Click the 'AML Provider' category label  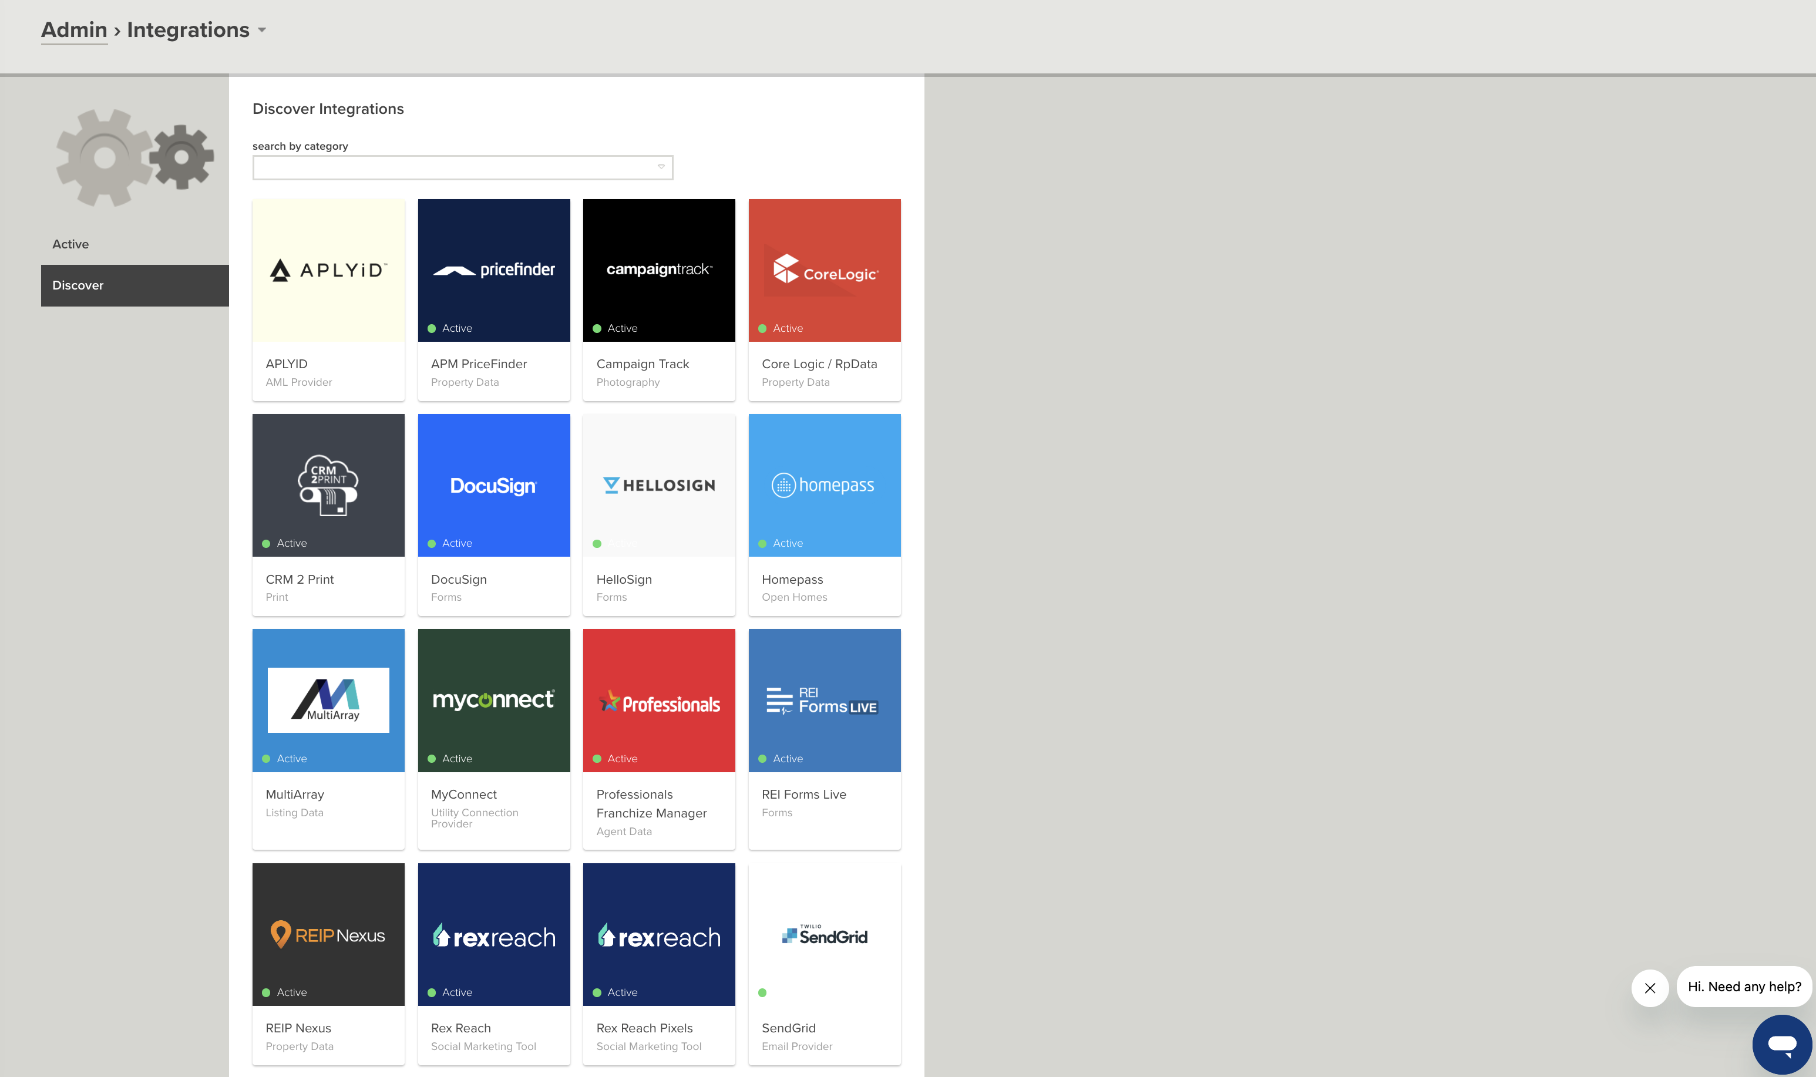298,382
